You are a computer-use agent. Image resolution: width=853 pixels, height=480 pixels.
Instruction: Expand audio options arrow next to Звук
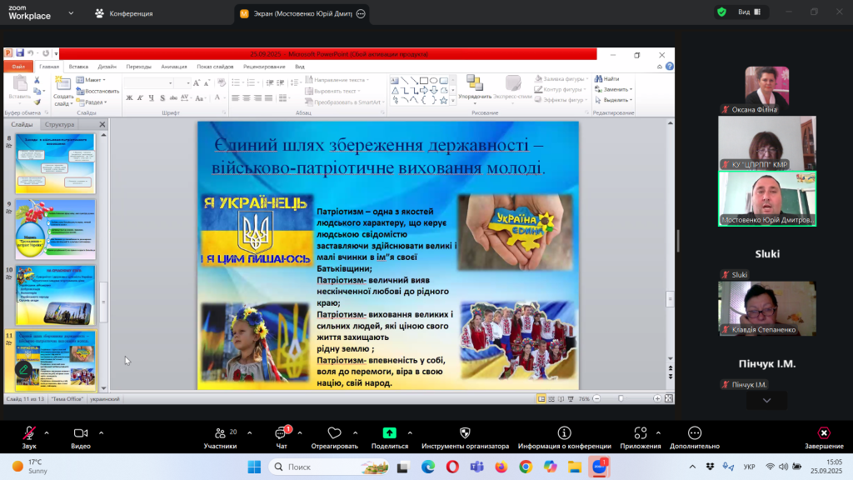(x=47, y=432)
